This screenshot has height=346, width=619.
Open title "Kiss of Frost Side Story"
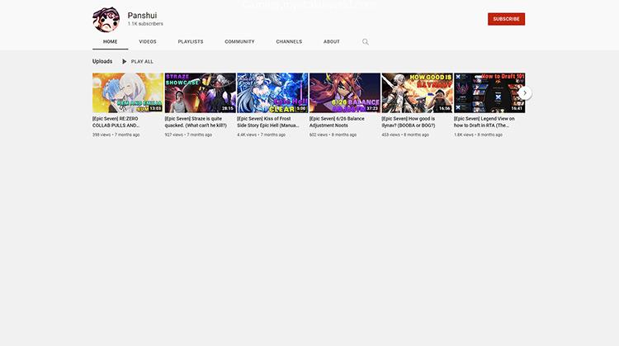point(268,122)
